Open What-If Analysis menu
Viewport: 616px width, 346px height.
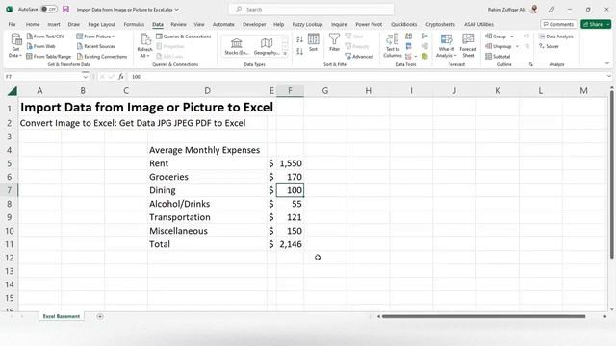tap(447, 45)
